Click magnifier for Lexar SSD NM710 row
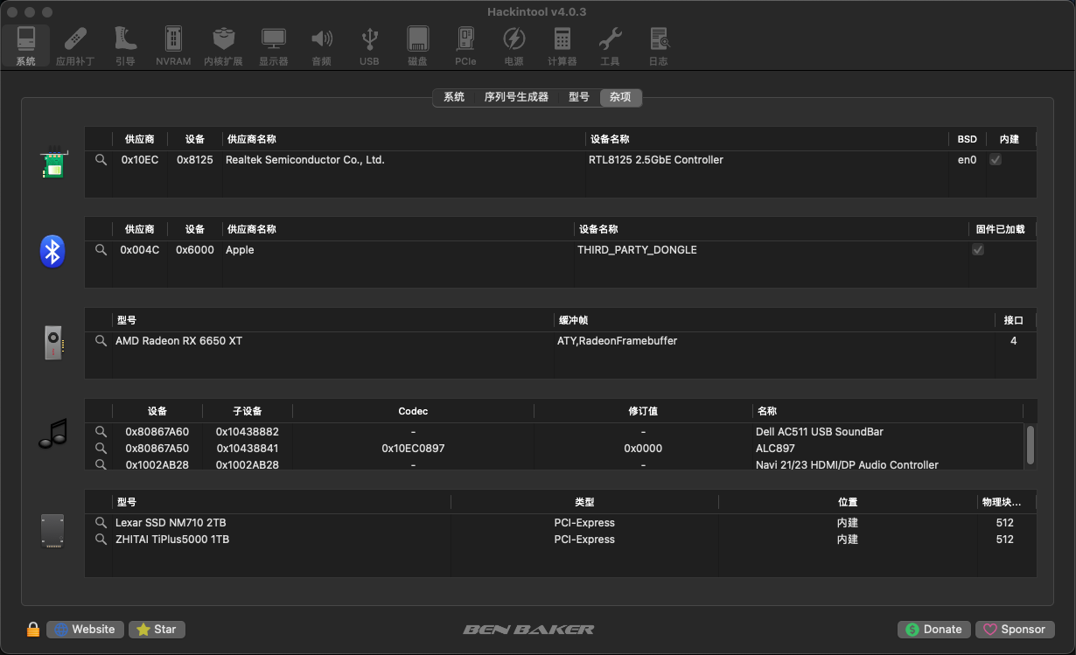The width and height of the screenshot is (1076, 655). [x=101, y=523]
